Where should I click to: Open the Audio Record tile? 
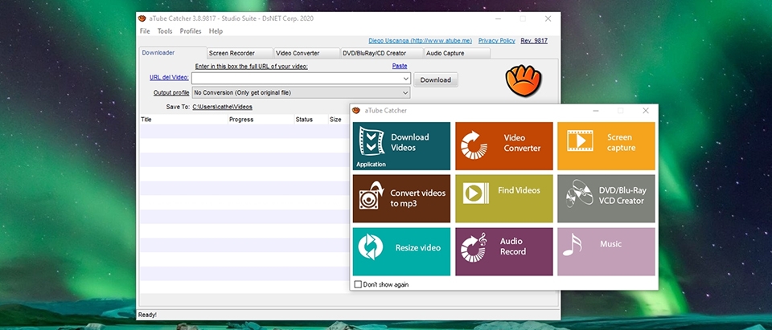pyautogui.click(x=504, y=251)
